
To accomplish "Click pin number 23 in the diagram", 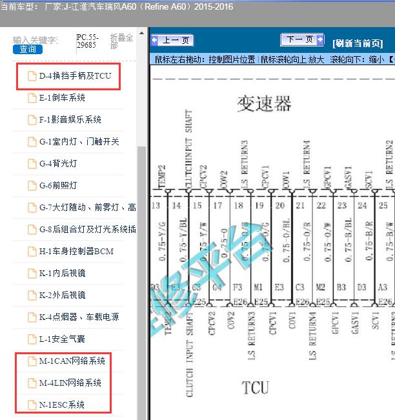I will [341, 205].
